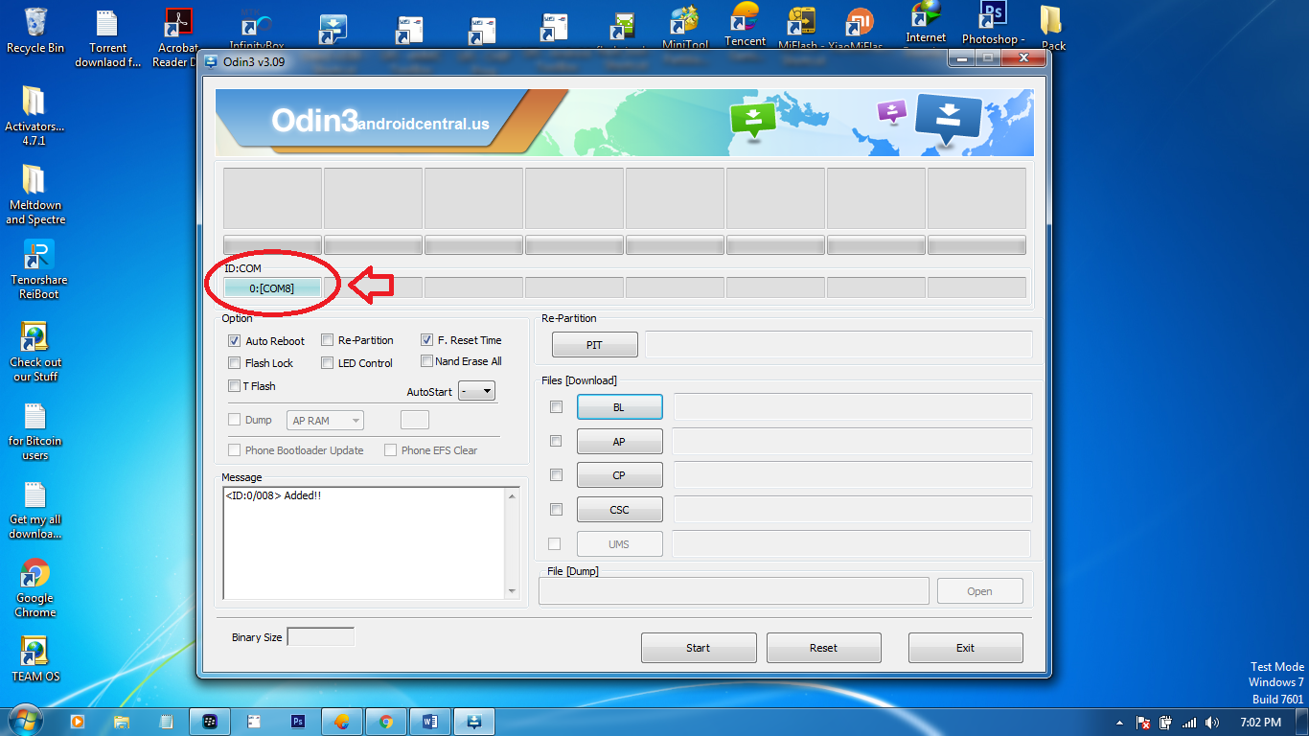Click the Reset button in Odin3
This screenshot has width=1309, height=736.
coord(824,648)
